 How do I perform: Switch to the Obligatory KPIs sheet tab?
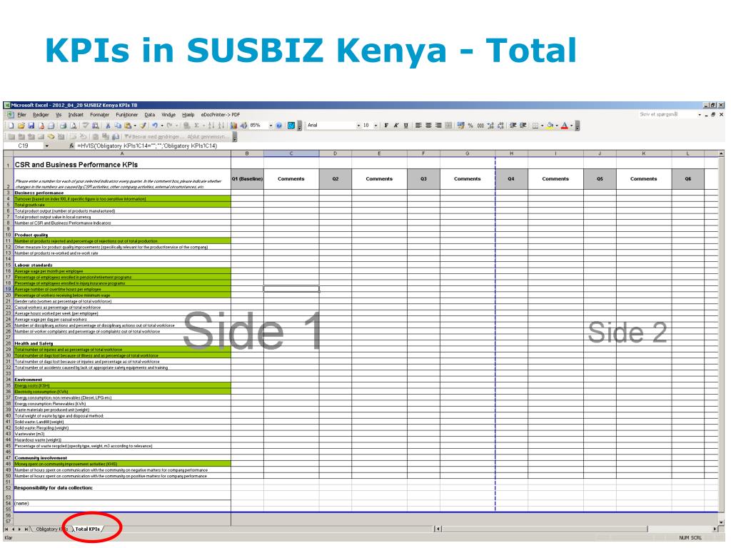[51, 529]
